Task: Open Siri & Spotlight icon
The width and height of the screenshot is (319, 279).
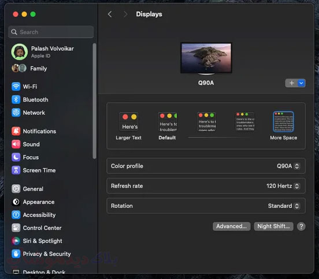Action: tap(16, 241)
